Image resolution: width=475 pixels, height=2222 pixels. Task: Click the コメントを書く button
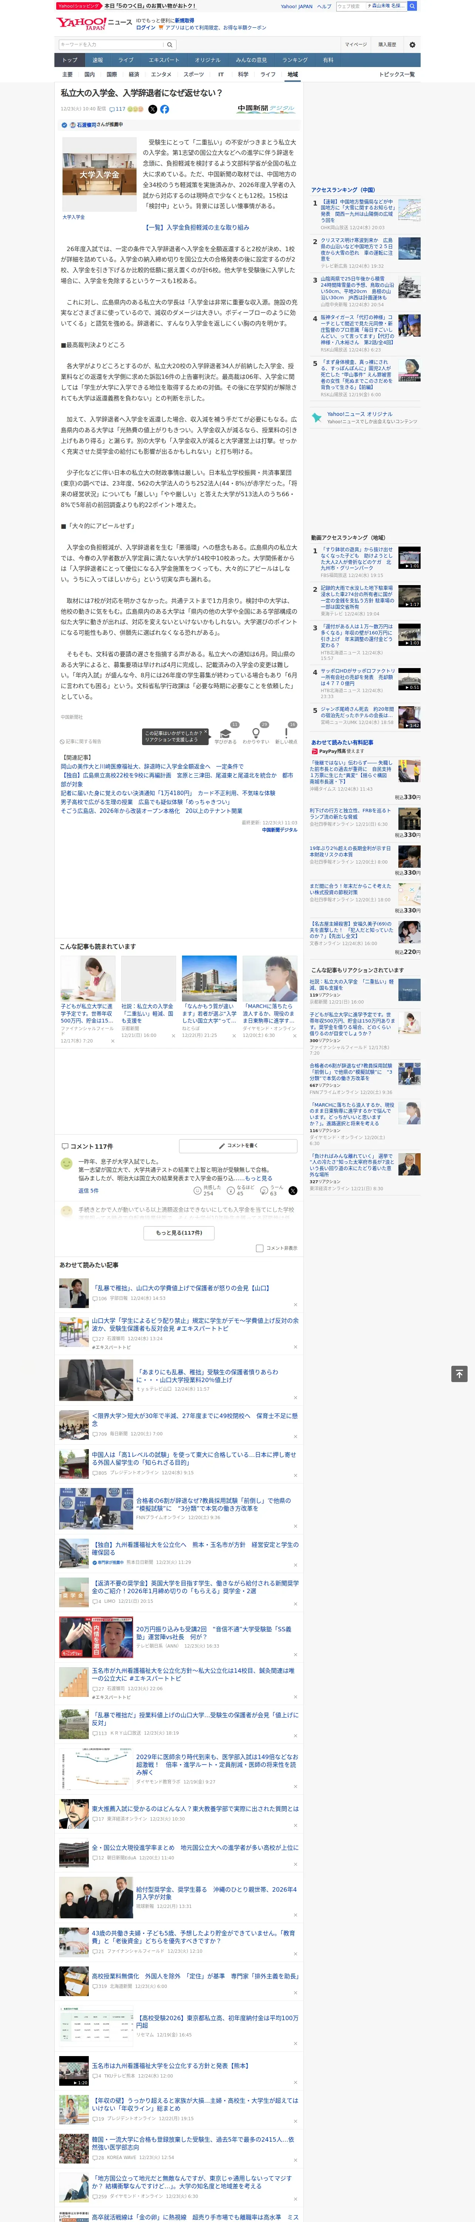pos(238,1145)
